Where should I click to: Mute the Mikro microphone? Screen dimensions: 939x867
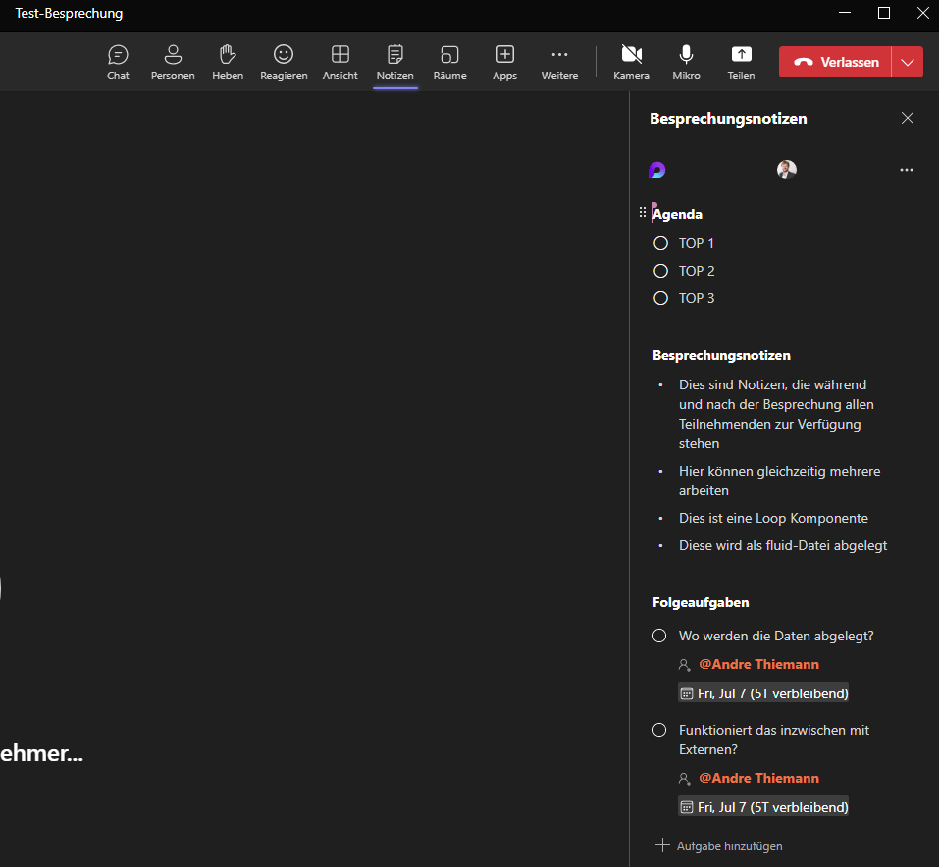coord(686,61)
